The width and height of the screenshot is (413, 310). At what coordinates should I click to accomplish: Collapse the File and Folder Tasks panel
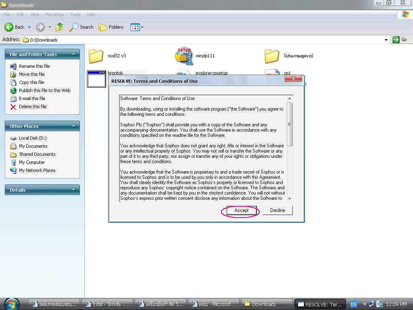74,54
